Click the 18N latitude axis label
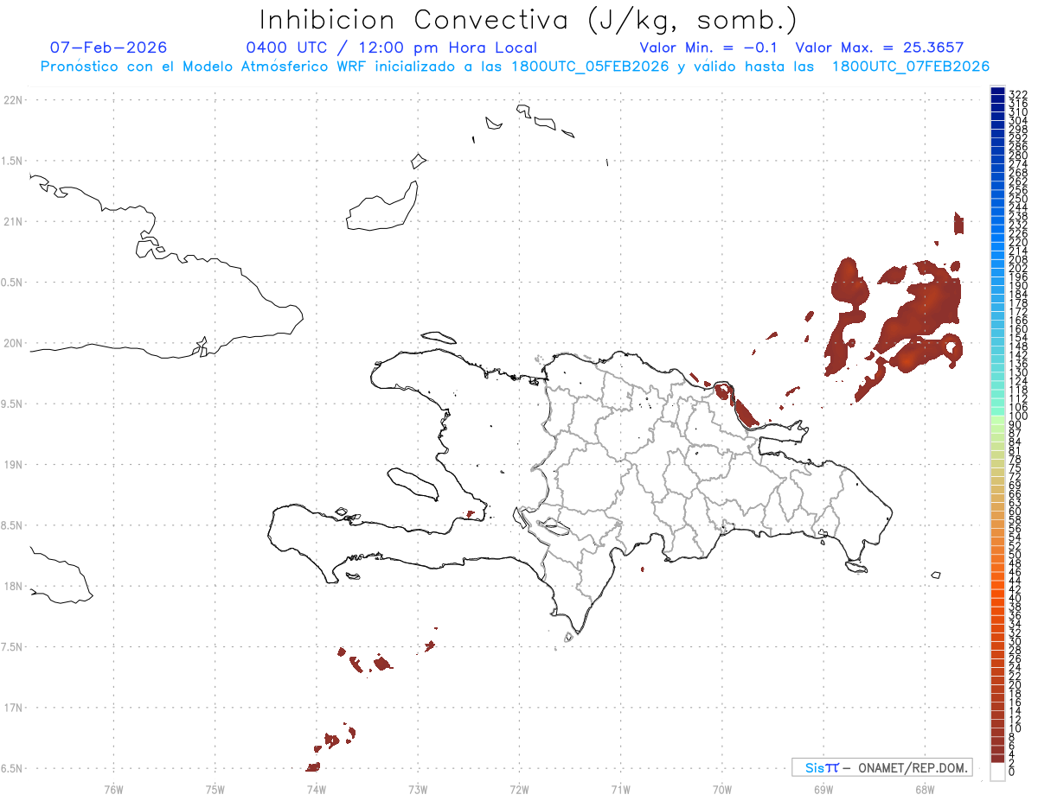Viewport: 1038px width, 801px height. [13, 587]
